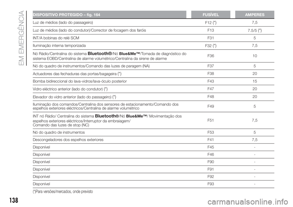Click Iluminação interna temporizada row text

pos(59,45)
